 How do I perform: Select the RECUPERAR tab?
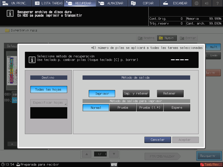80,3
